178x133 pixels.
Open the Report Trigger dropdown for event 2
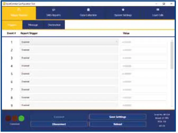[69, 50]
